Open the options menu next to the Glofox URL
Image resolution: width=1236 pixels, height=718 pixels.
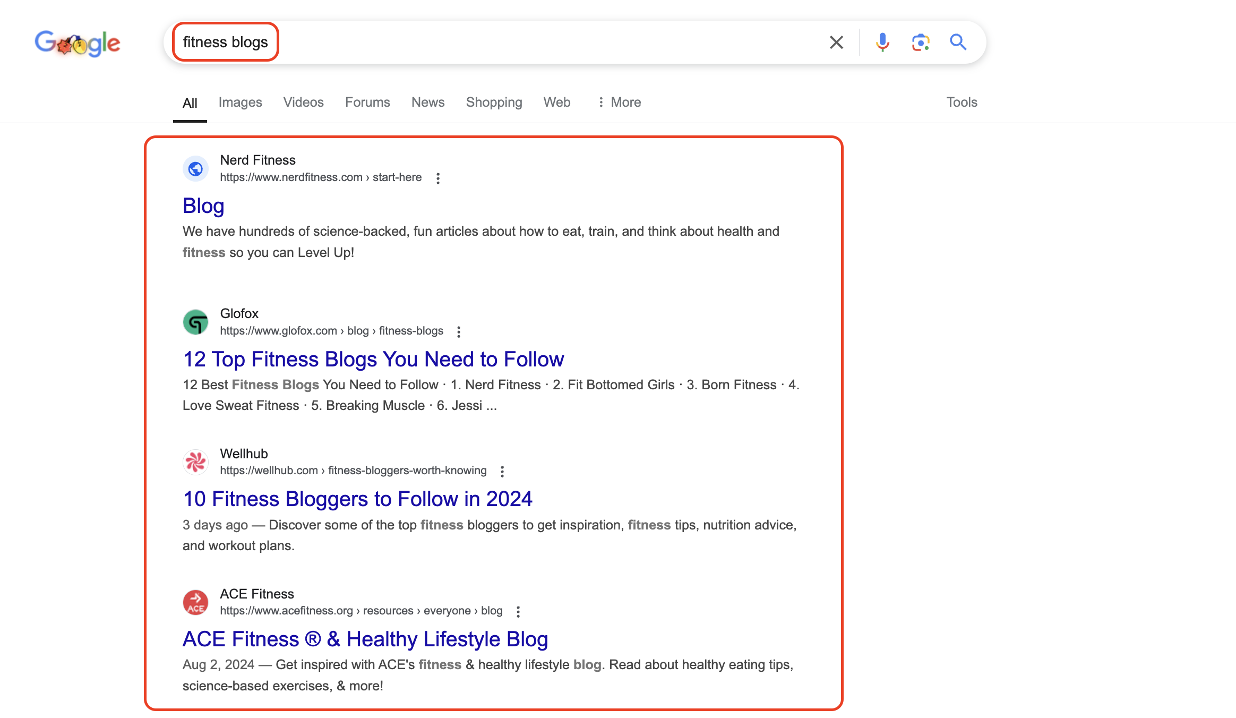point(459,331)
